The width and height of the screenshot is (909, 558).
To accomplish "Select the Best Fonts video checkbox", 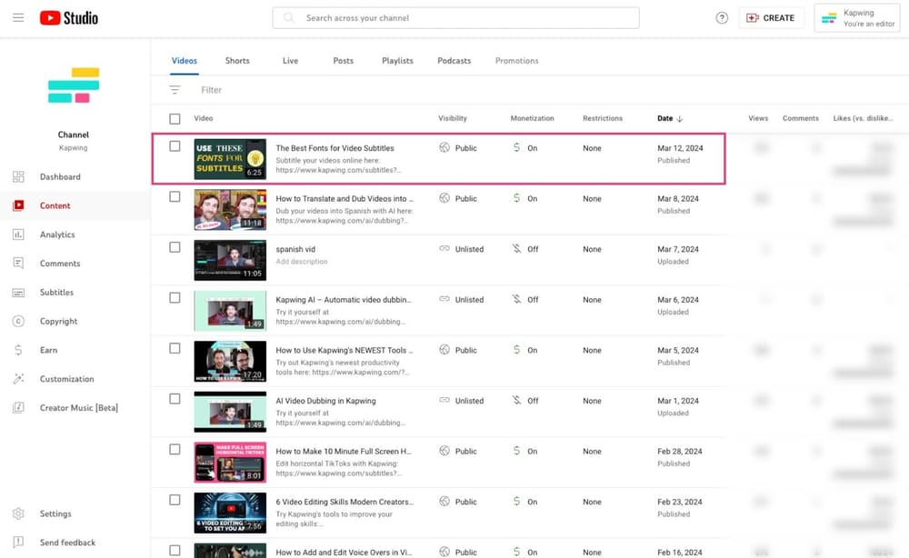I will point(176,147).
